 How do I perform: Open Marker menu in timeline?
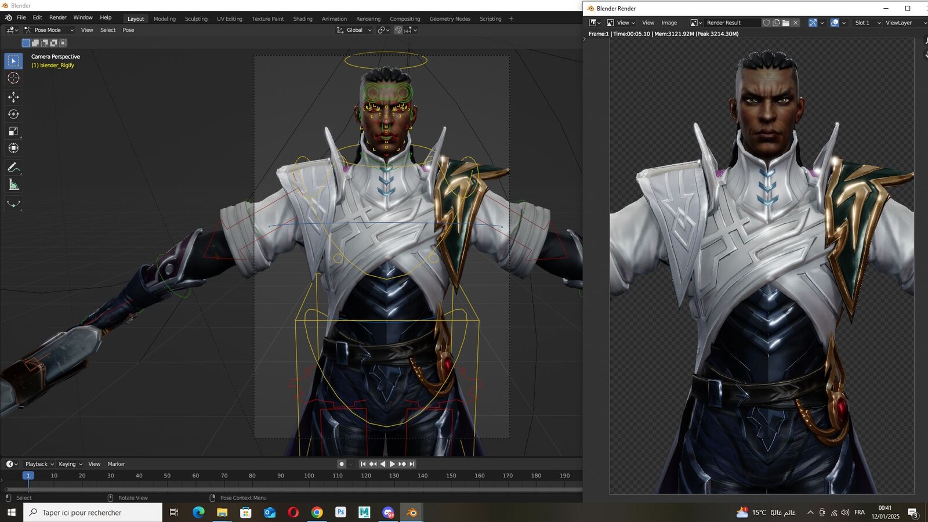[x=116, y=464]
